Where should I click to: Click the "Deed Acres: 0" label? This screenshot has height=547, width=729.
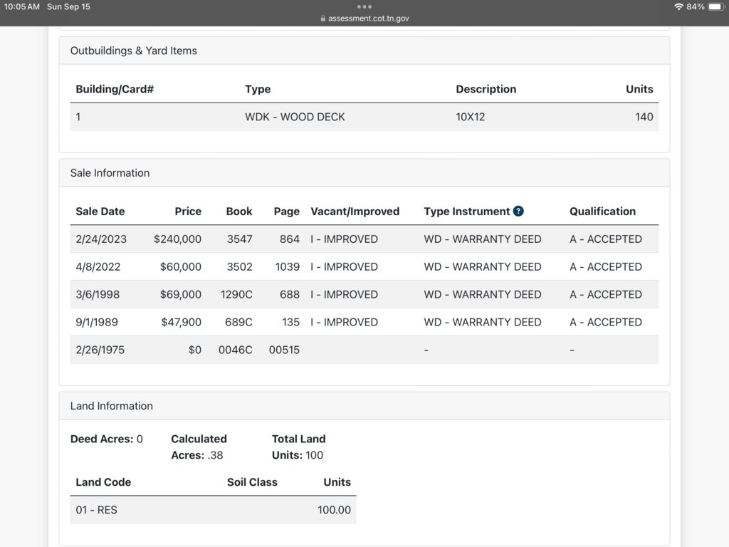pyautogui.click(x=107, y=439)
